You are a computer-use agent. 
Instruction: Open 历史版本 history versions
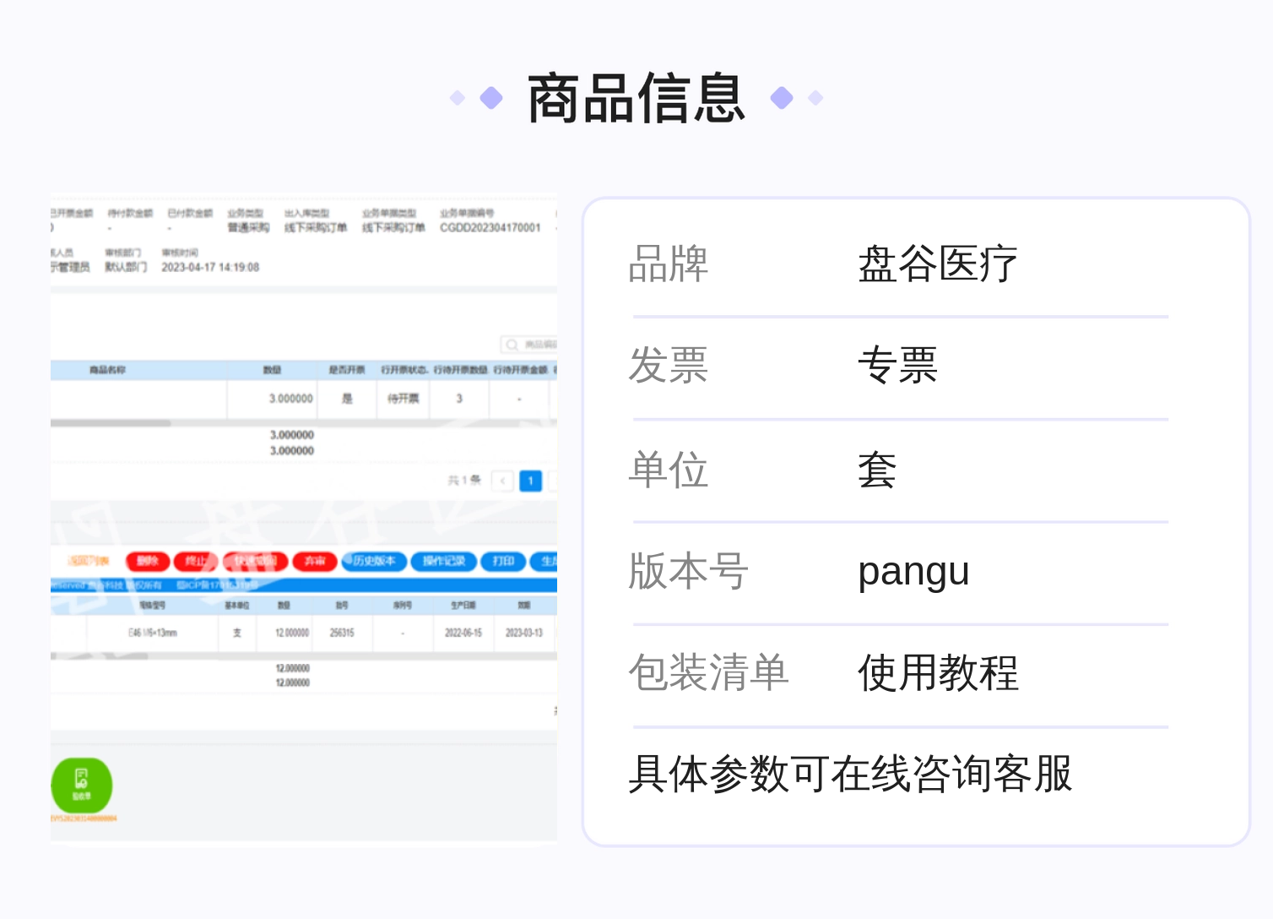(x=374, y=561)
